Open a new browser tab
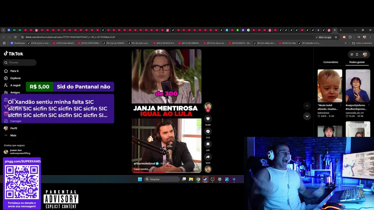 (340, 30)
